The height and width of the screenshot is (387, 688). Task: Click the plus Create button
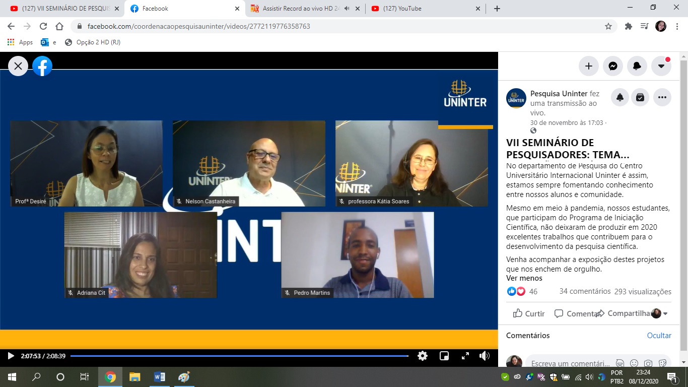tap(588, 66)
